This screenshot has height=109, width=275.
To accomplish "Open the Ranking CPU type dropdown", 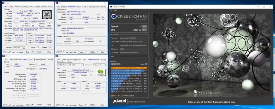I will (x=116, y=64).
